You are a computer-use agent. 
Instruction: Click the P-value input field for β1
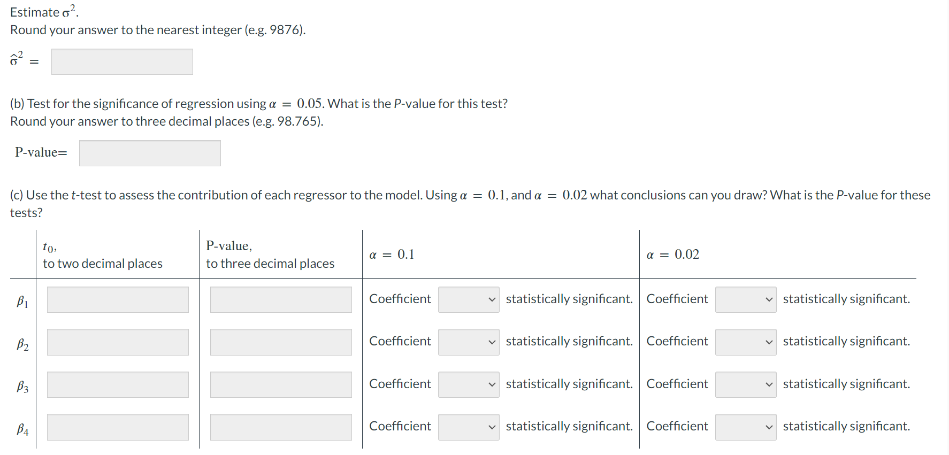[x=281, y=299]
